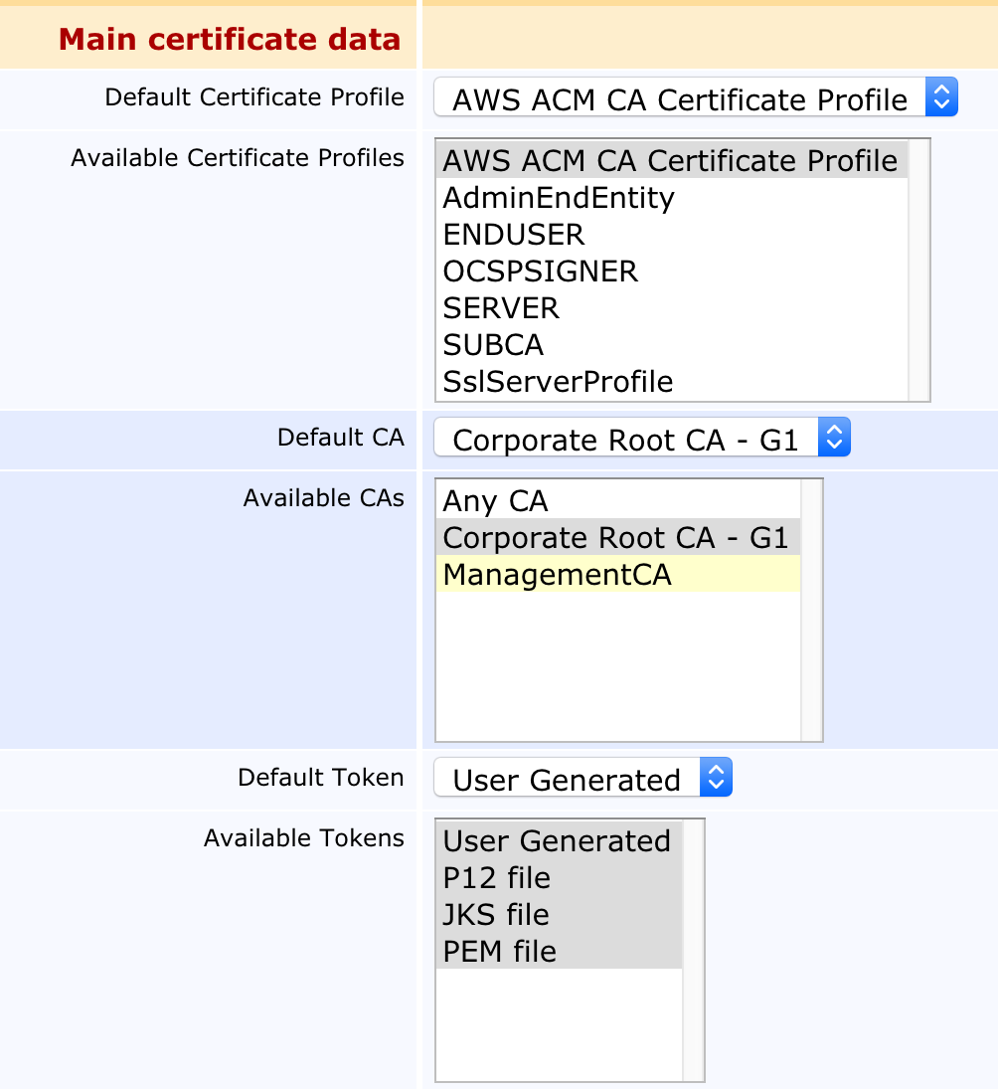The height and width of the screenshot is (1090, 998).
Task: Open the Default CA dropdown
Action: pyautogui.click(x=641, y=439)
